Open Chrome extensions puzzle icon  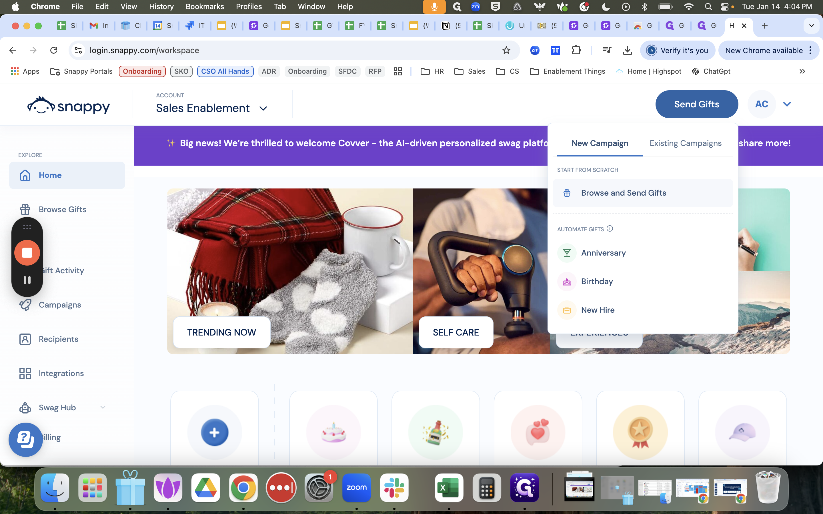(x=576, y=50)
